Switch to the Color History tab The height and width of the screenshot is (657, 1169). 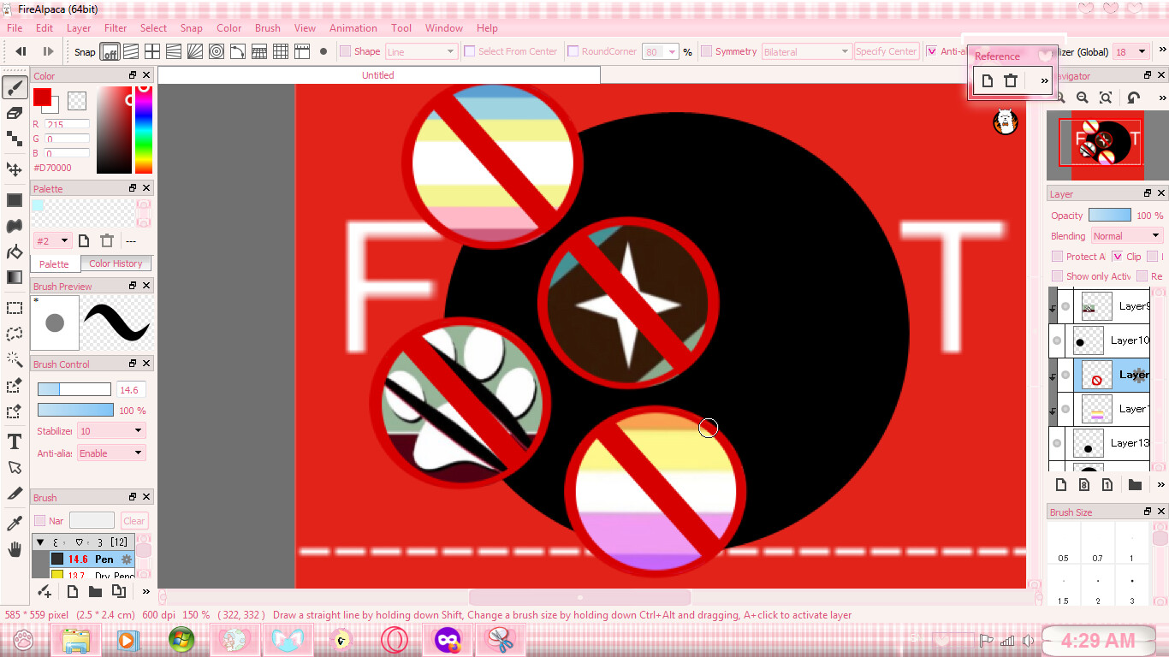pos(116,263)
